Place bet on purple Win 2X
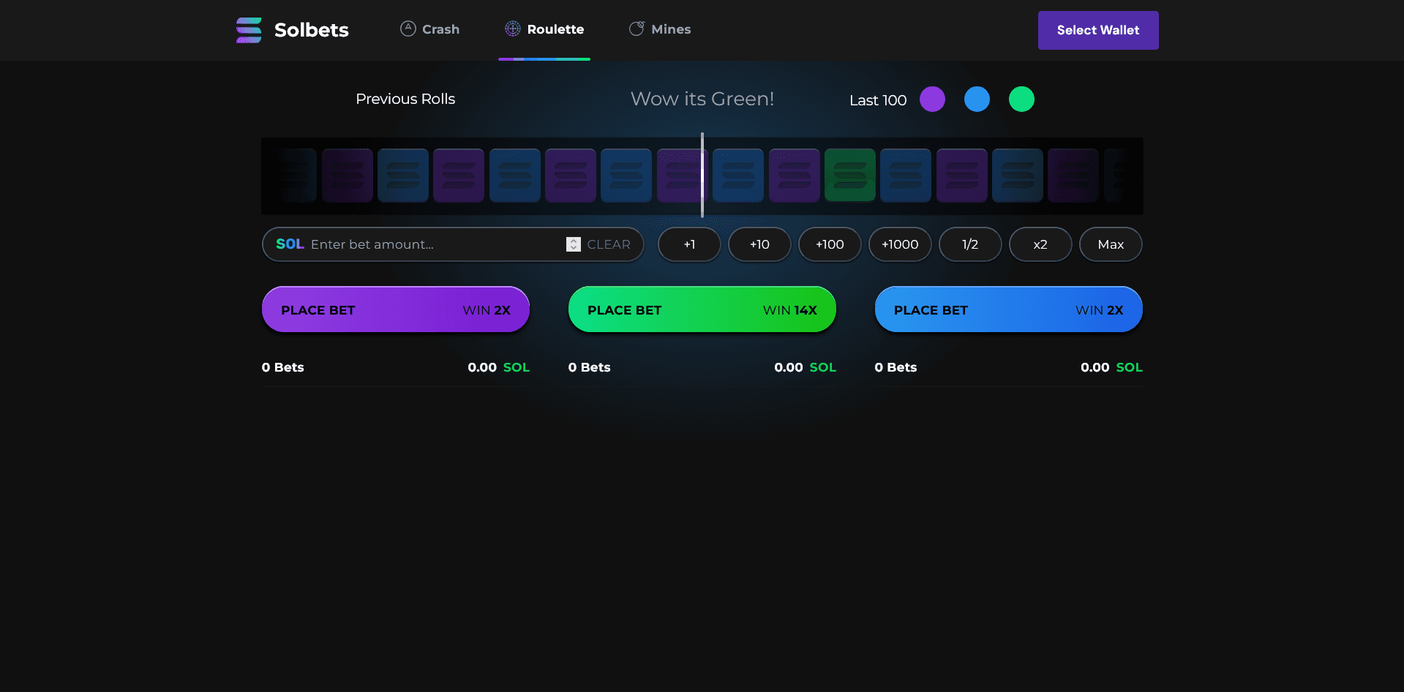 click(396, 309)
